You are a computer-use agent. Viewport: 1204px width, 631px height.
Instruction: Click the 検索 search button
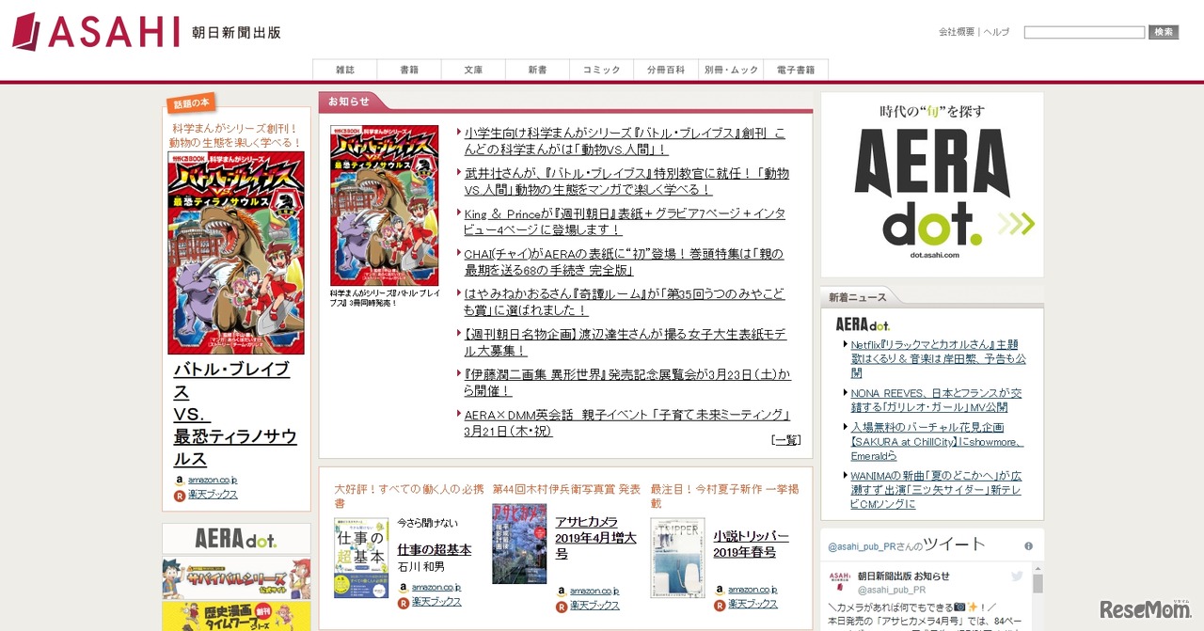1164,32
